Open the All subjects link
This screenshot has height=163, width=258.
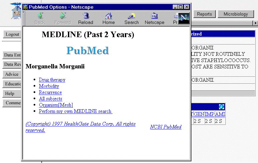click(x=51, y=99)
